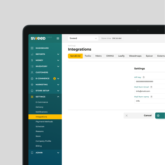165x165 pixels.
Task: Switch to the Weedmaps tab
Action: click(x=135, y=56)
